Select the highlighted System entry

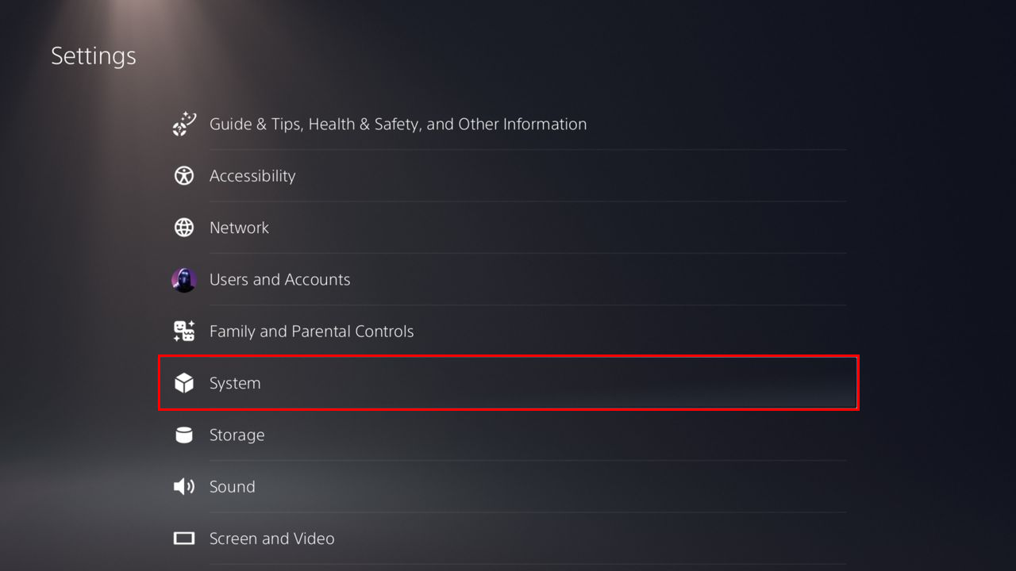(235, 383)
